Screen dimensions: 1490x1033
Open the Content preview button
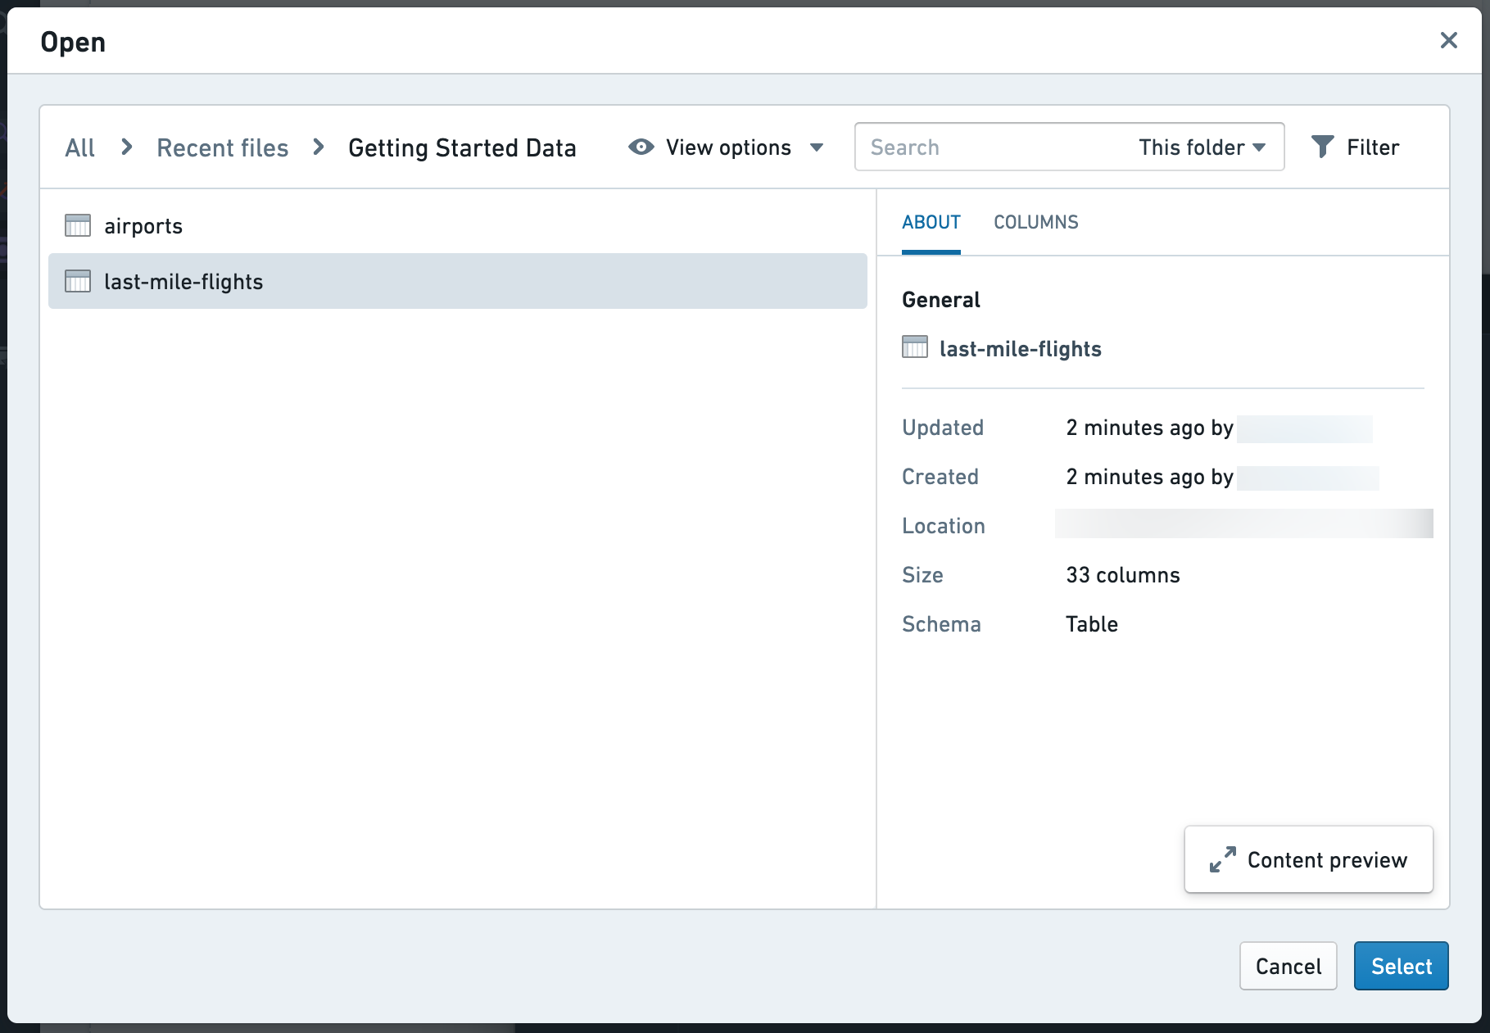coord(1308,859)
